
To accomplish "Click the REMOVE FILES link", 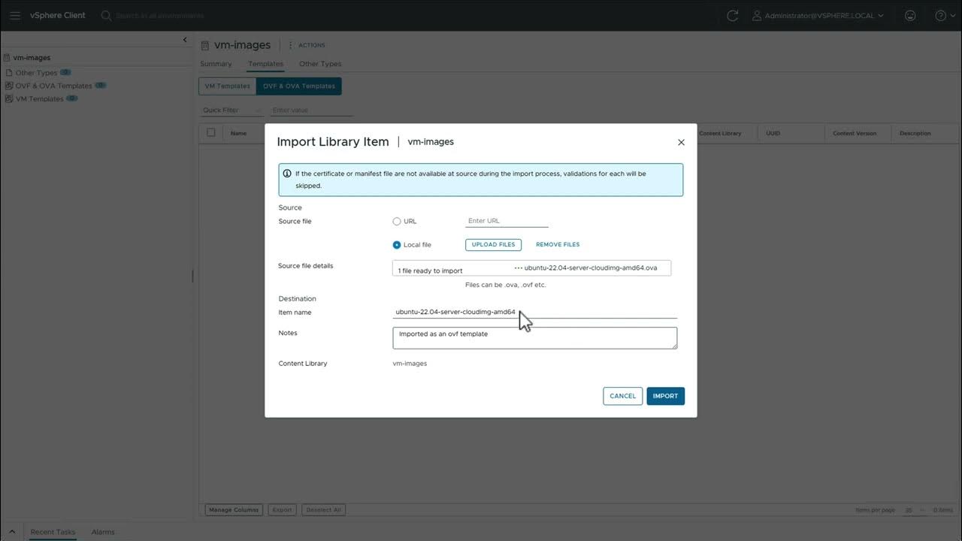I will click(558, 245).
